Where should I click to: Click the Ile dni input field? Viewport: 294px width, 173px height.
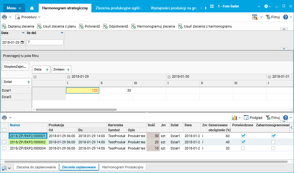[45, 42]
